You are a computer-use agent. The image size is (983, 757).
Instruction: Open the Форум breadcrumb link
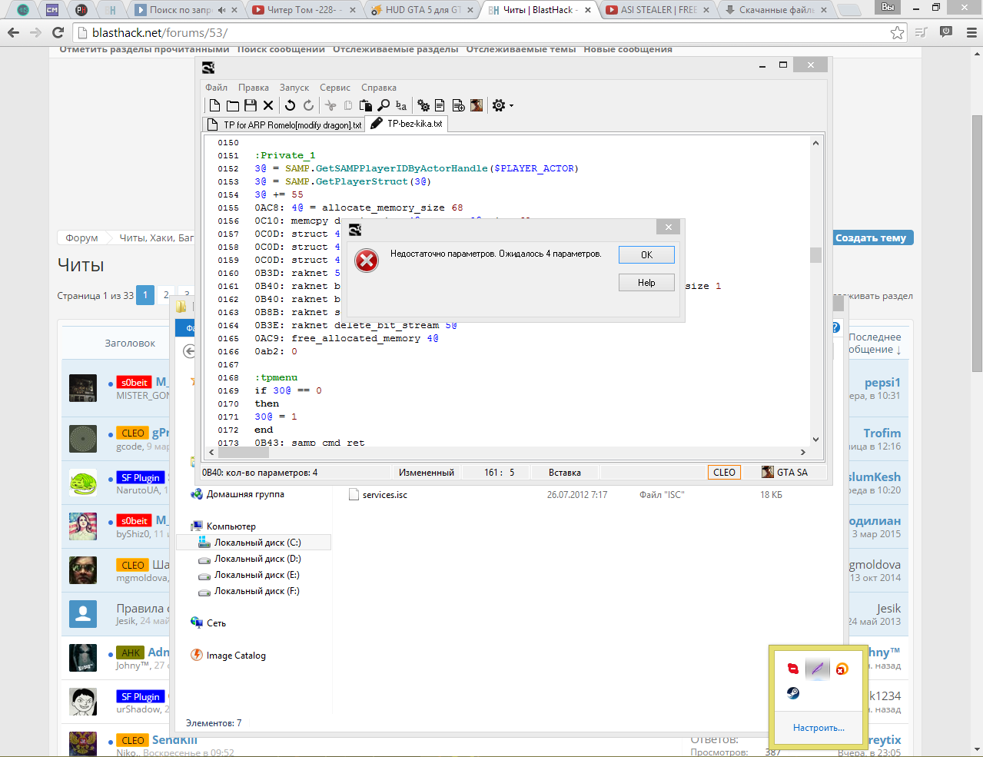click(81, 238)
